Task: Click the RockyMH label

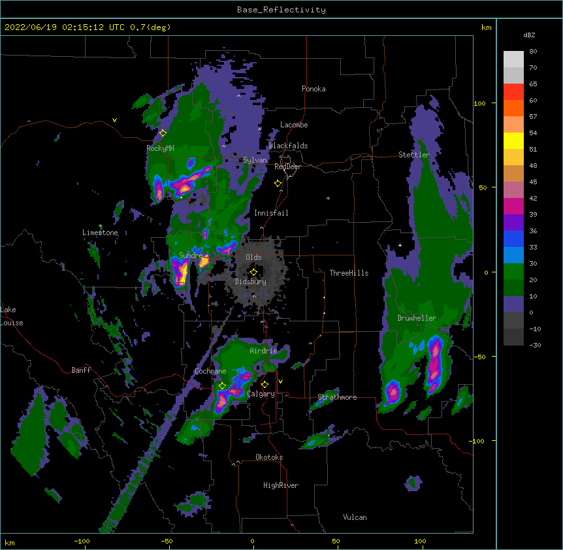Action: tap(160, 148)
